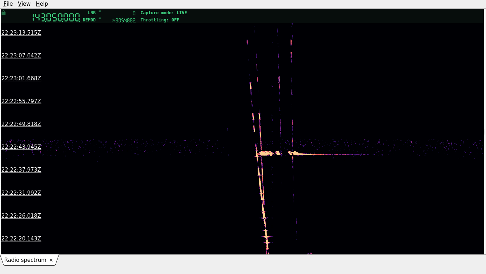Toggle the LNB lock icon
Screen dimensions: 486x274
[x=100, y=11]
